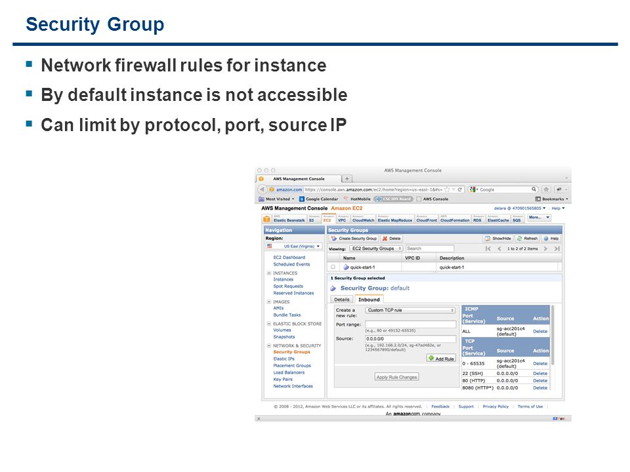630x472 pixels.
Task: Switch to the Details tab
Action: coord(341,300)
